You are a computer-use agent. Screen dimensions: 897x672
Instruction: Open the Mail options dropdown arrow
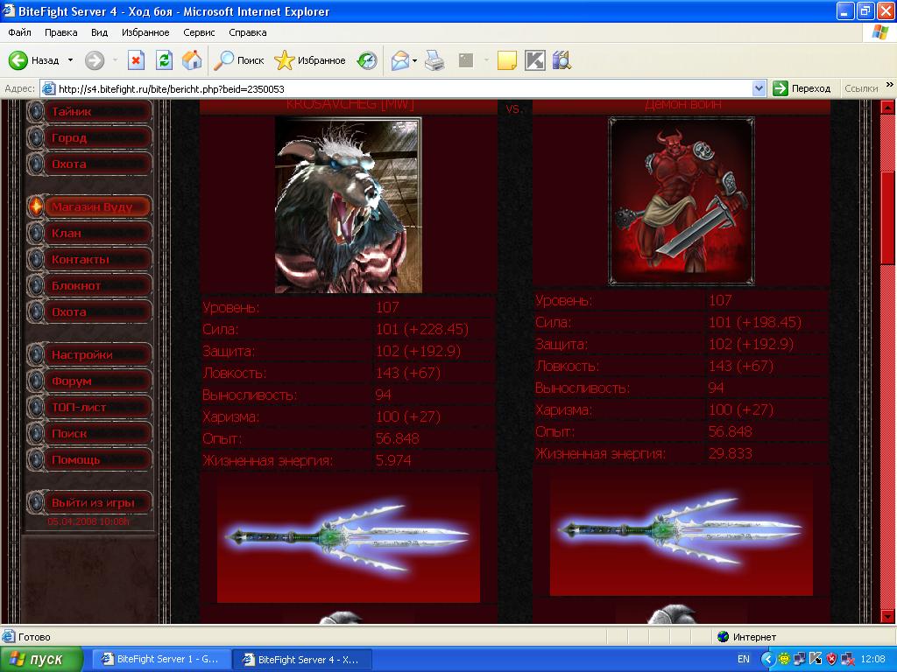pos(415,60)
